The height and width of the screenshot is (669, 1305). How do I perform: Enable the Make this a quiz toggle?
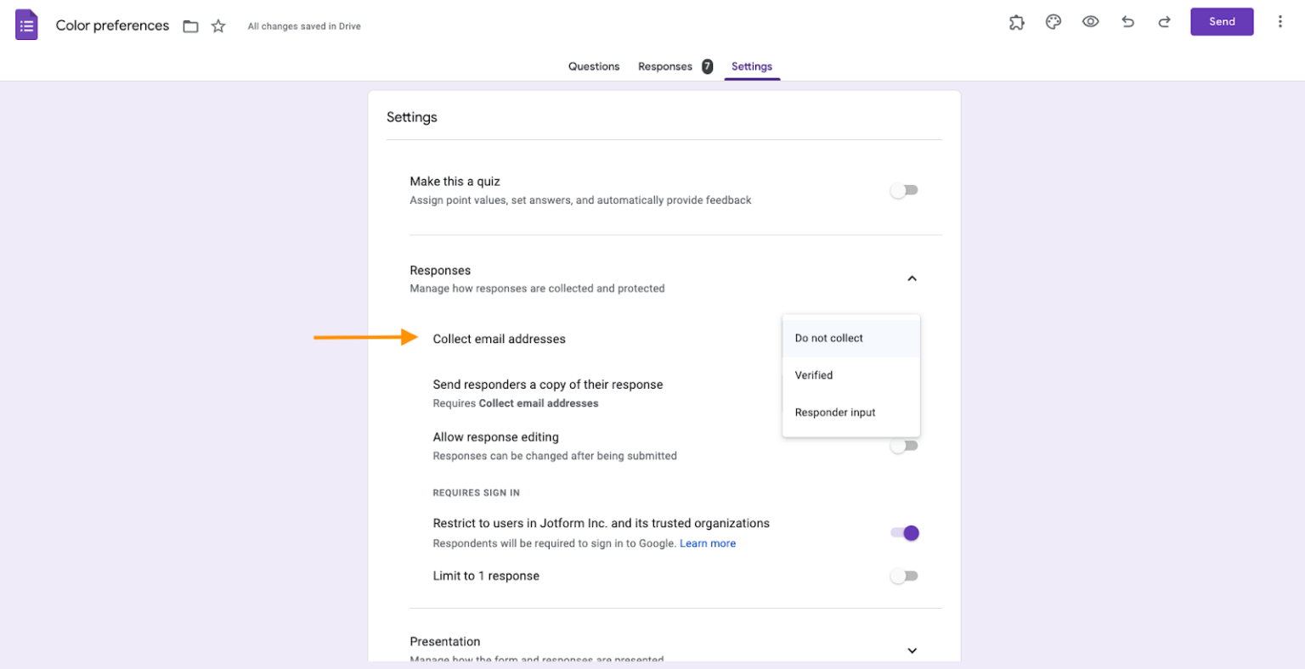[x=903, y=190]
